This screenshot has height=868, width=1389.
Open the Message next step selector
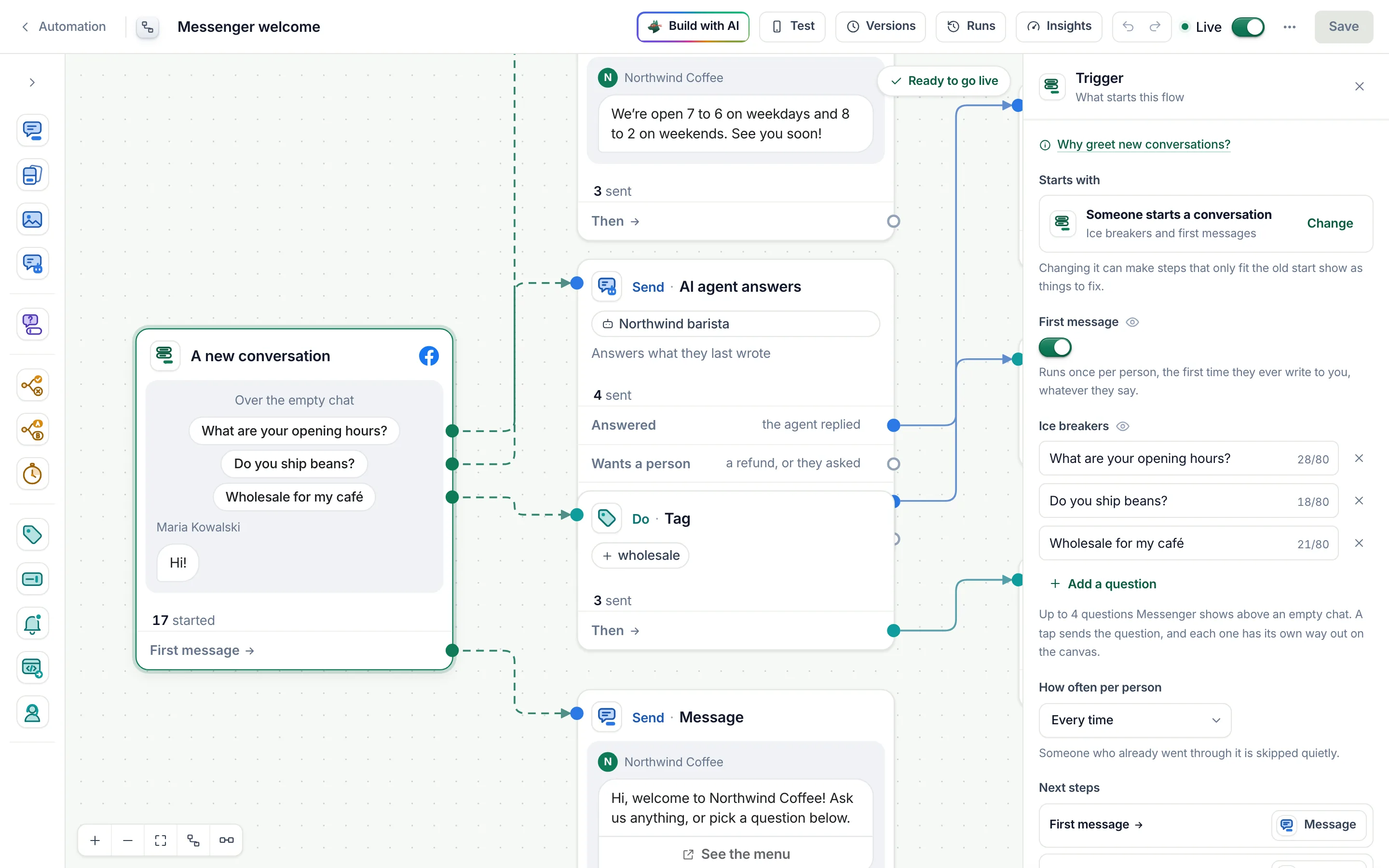pyautogui.click(x=1319, y=825)
